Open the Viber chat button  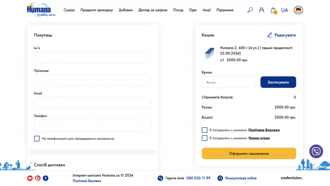click(316, 151)
